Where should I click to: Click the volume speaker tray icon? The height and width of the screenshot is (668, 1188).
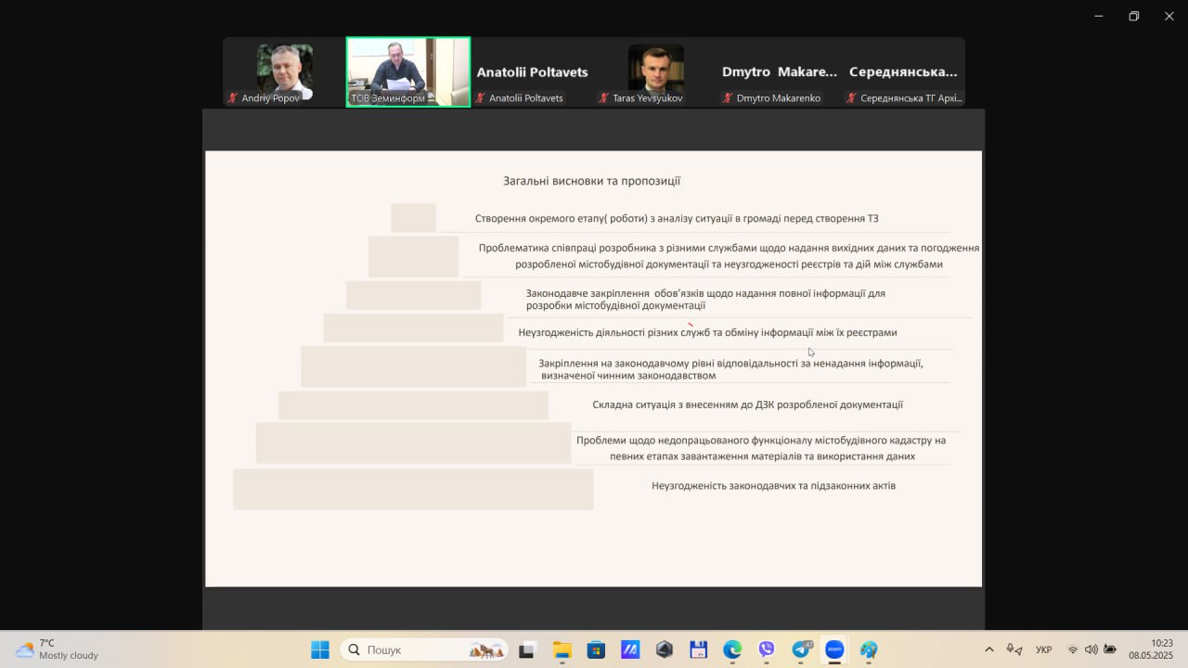[1091, 649]
